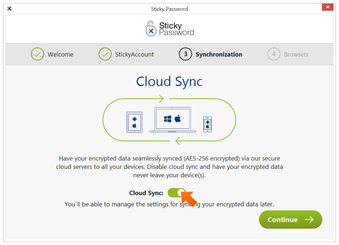Click the green Continue button
Viewport: 339px width, 245px height.
pyautogui.click(x=290, y=219)
